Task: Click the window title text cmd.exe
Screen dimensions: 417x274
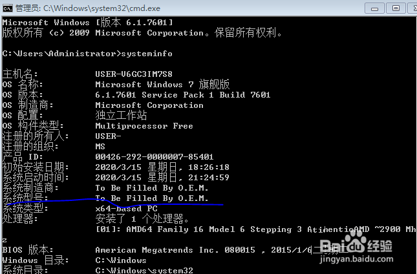Action: 144,8
